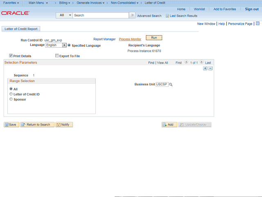Image resolution: width=262 pixels, height=197 pixels.
Task: Expand the Main Menu dropdown
Action: [x=38, y=3]
